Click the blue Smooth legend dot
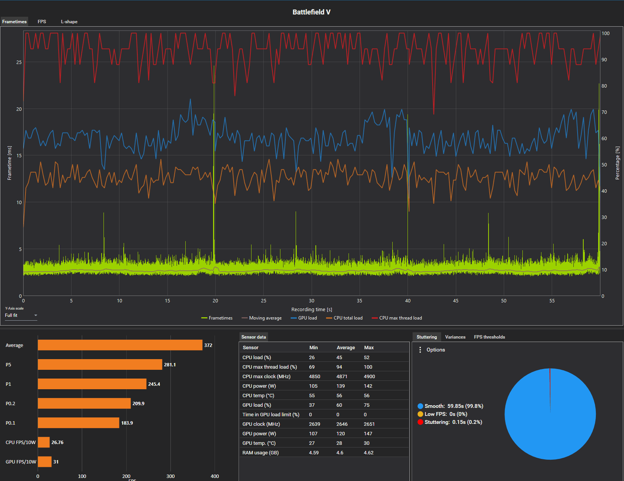Screen dimensions: 624x481 pyautogui.click(x=420, y=406)
